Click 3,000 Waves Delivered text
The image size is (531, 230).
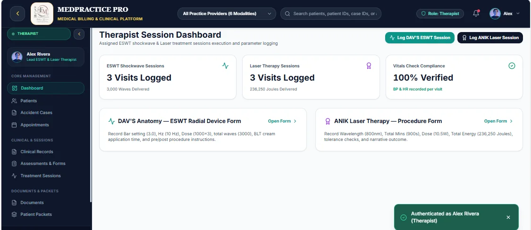point(128,89)
